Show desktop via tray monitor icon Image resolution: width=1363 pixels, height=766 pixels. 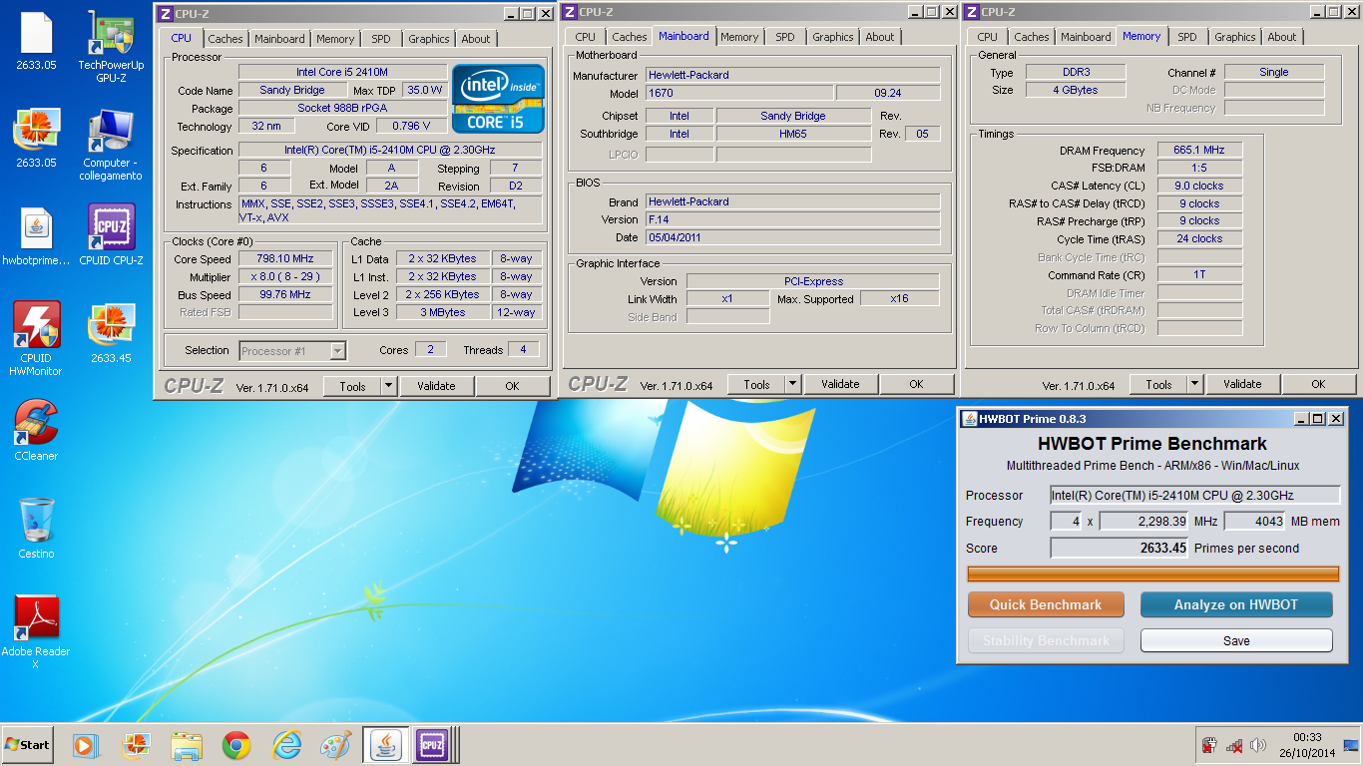click(1350, 745)
